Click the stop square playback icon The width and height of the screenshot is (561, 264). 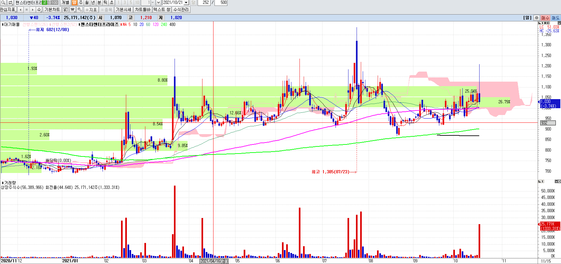(27, 10)
